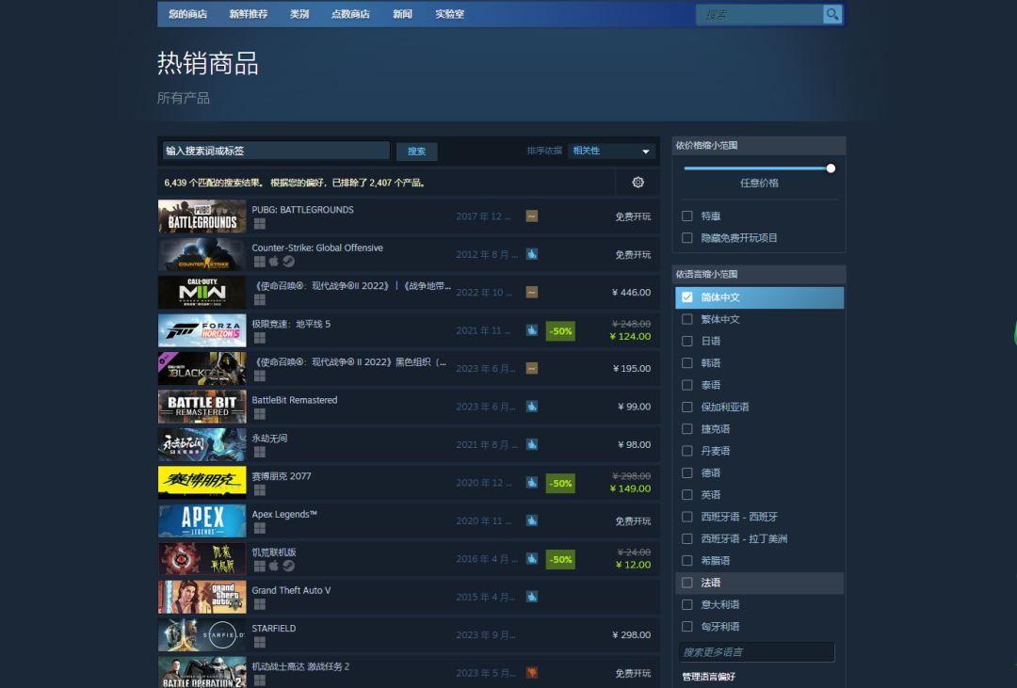Click the review icon on the PUBG: BATTLEGROUNDS row

(x=532, y=216)
